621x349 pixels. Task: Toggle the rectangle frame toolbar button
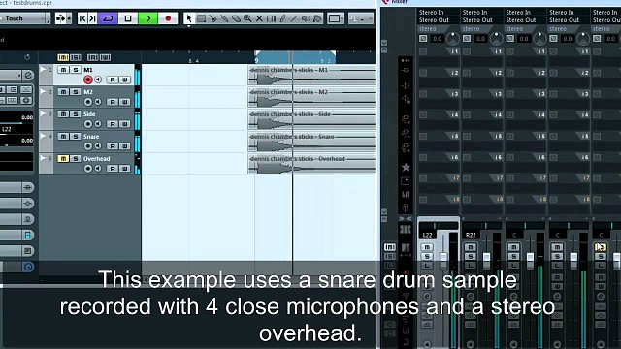coord(335,18)
